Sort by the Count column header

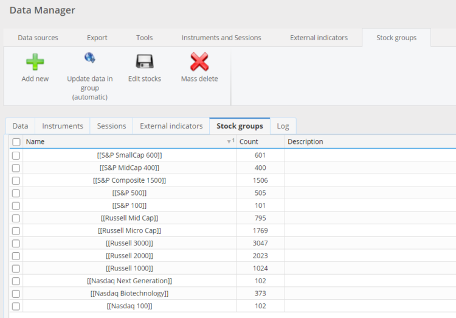(260, 142)
